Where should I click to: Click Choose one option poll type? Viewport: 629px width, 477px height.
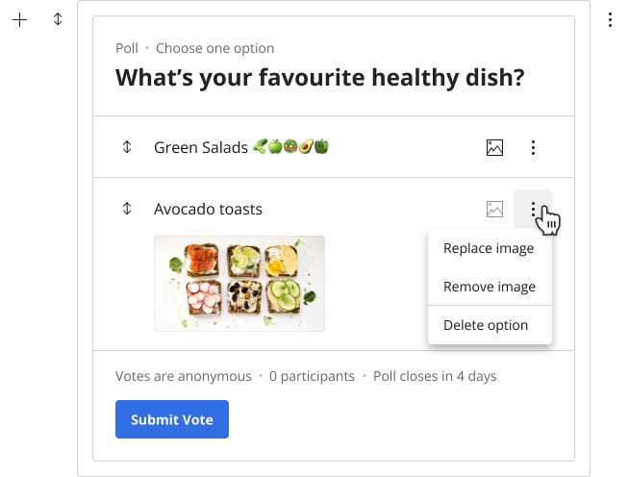point(215,48)
